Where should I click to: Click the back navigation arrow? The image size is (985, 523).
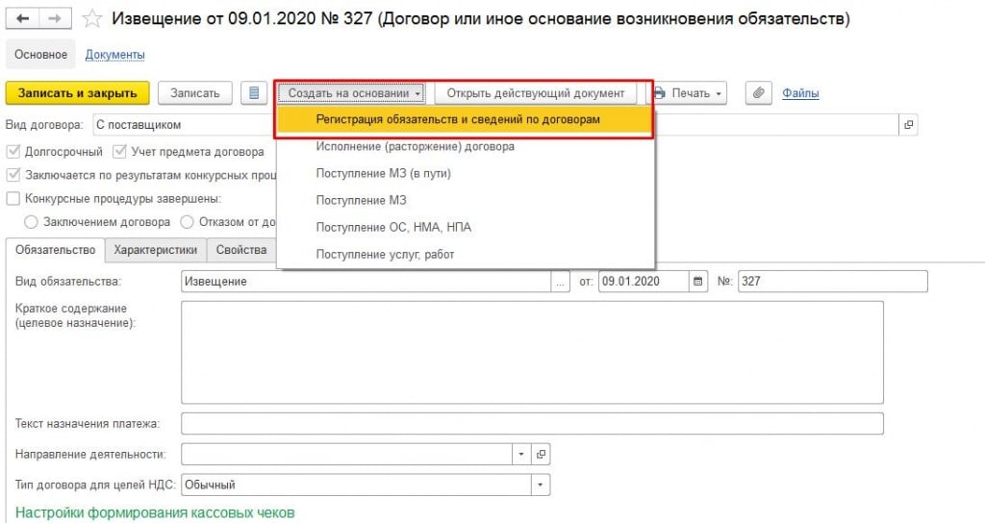coord(23,18)
